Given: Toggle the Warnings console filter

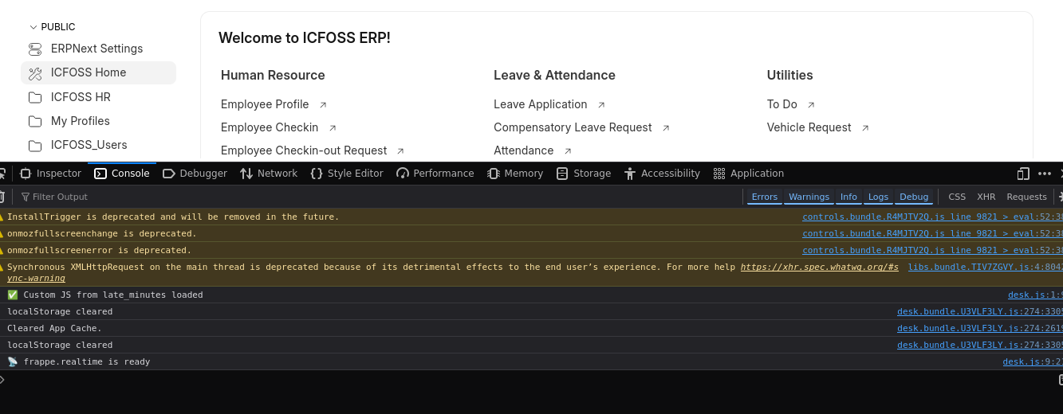Looking at the screenshot, I should tap(809, 197).
